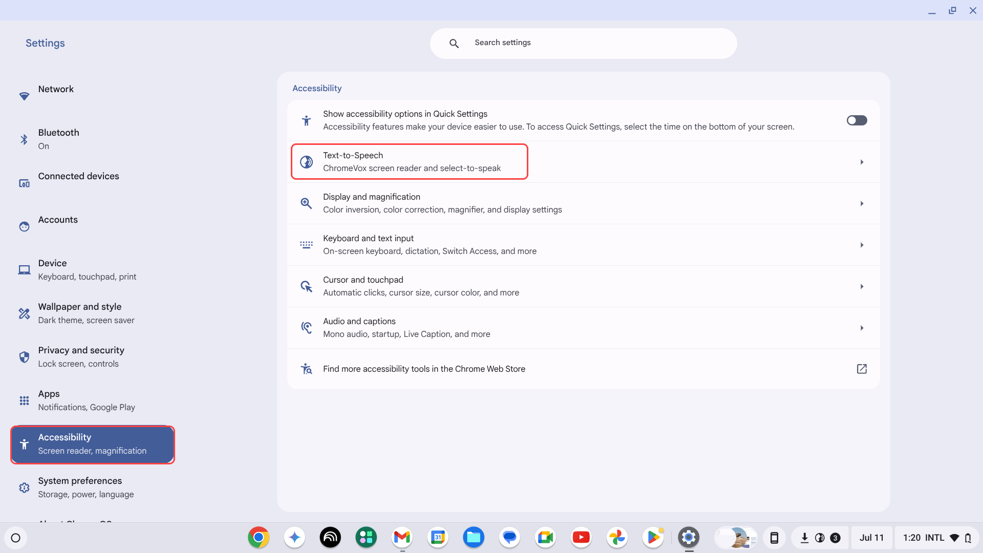Toggle Show accessibility options in Quick Settings
Image resolution: width=983 pixels, height=553 pixels.
[x=857, y=120]
